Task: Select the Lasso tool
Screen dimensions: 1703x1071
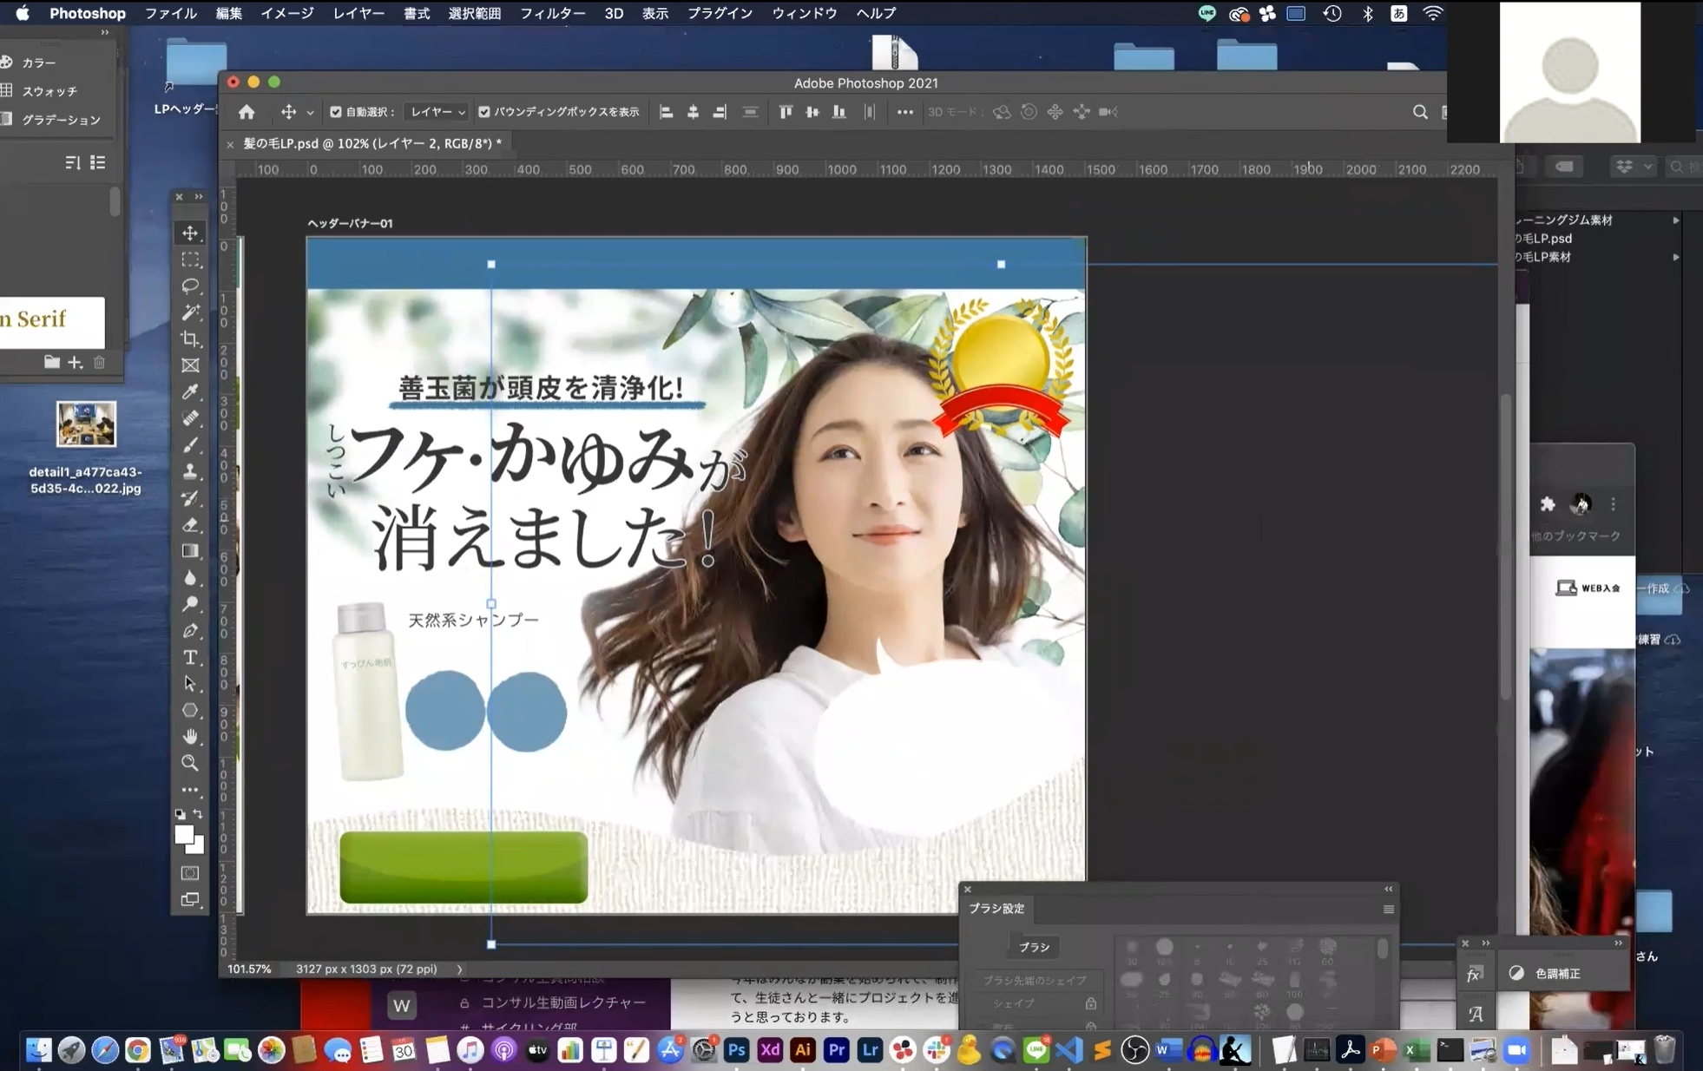Action: click(190, 286)
